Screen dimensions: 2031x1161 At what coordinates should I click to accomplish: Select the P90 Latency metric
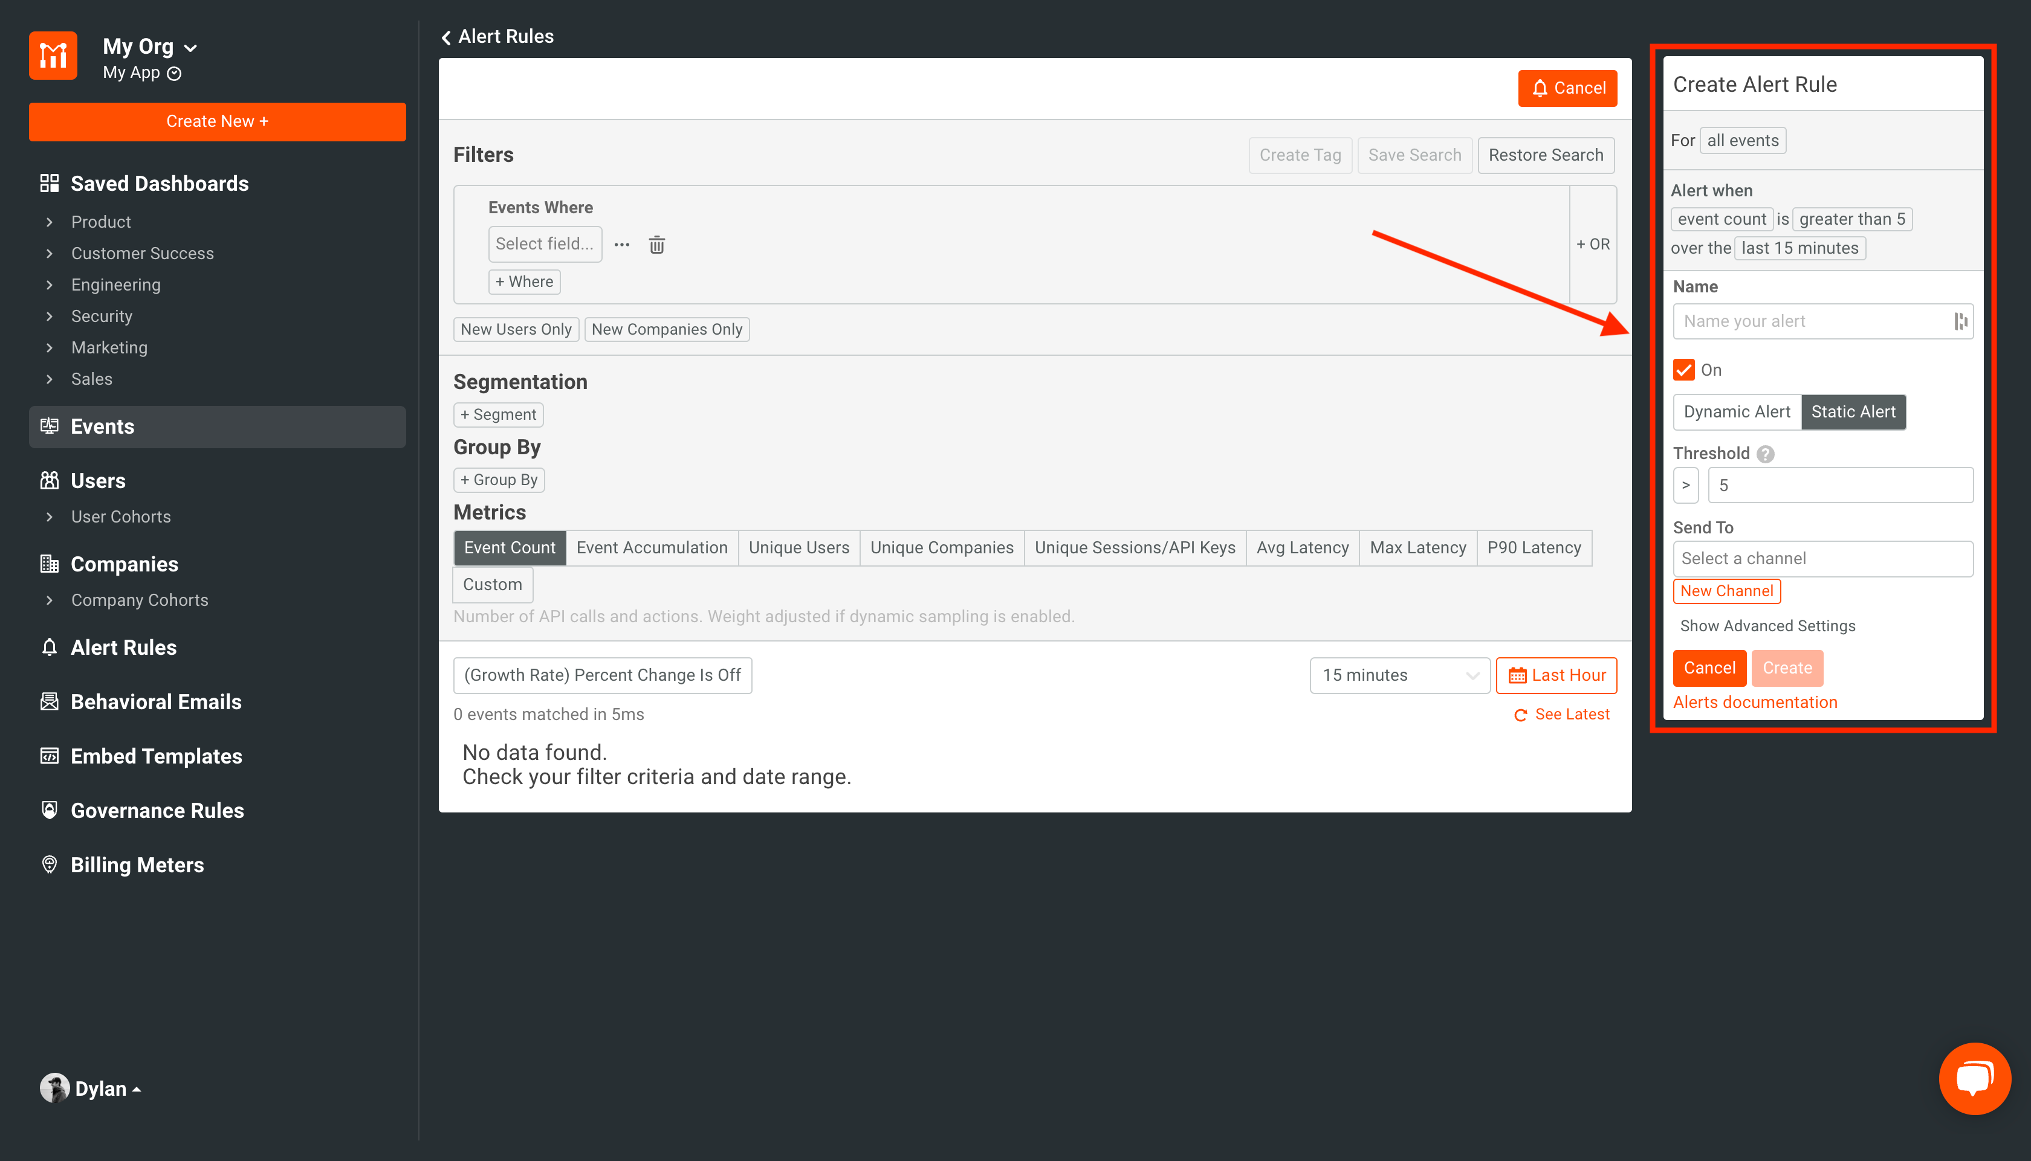tap(1534, 548)
